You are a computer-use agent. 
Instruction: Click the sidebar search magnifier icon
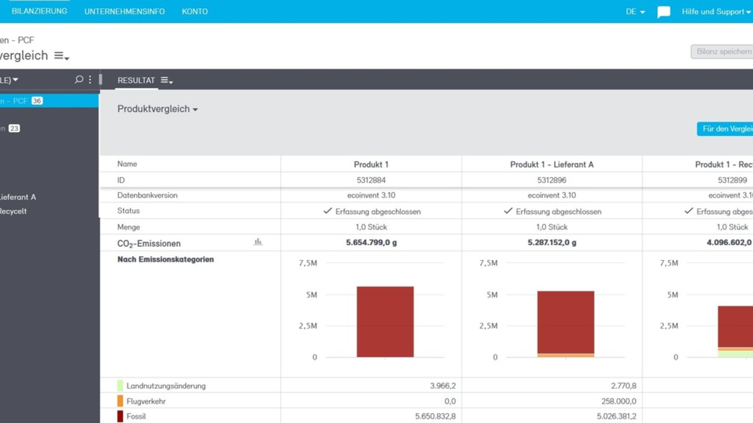click(78, 80)
